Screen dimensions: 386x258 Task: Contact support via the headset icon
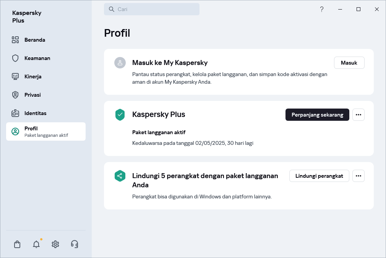pyautogui.click(x=74, y=244)
